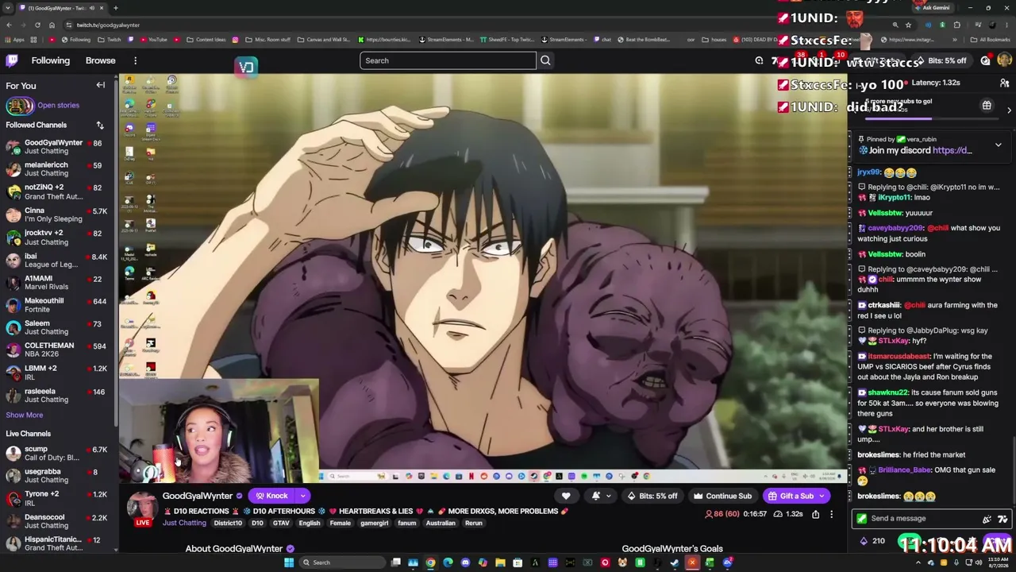Click the Twitch search field

coord(448,60)
